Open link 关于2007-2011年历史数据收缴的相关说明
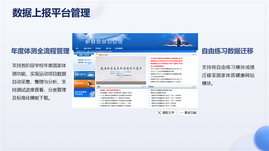This screenshot has height=151, width=269. point(162,71)
